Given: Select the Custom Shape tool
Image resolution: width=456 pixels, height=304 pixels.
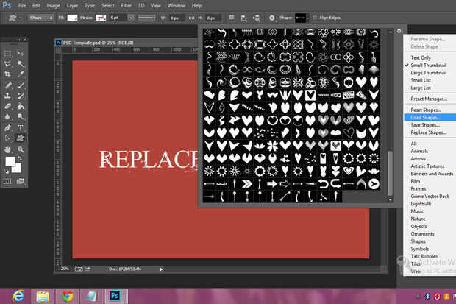Looking at the screenshot, I should tap(20, 138).
